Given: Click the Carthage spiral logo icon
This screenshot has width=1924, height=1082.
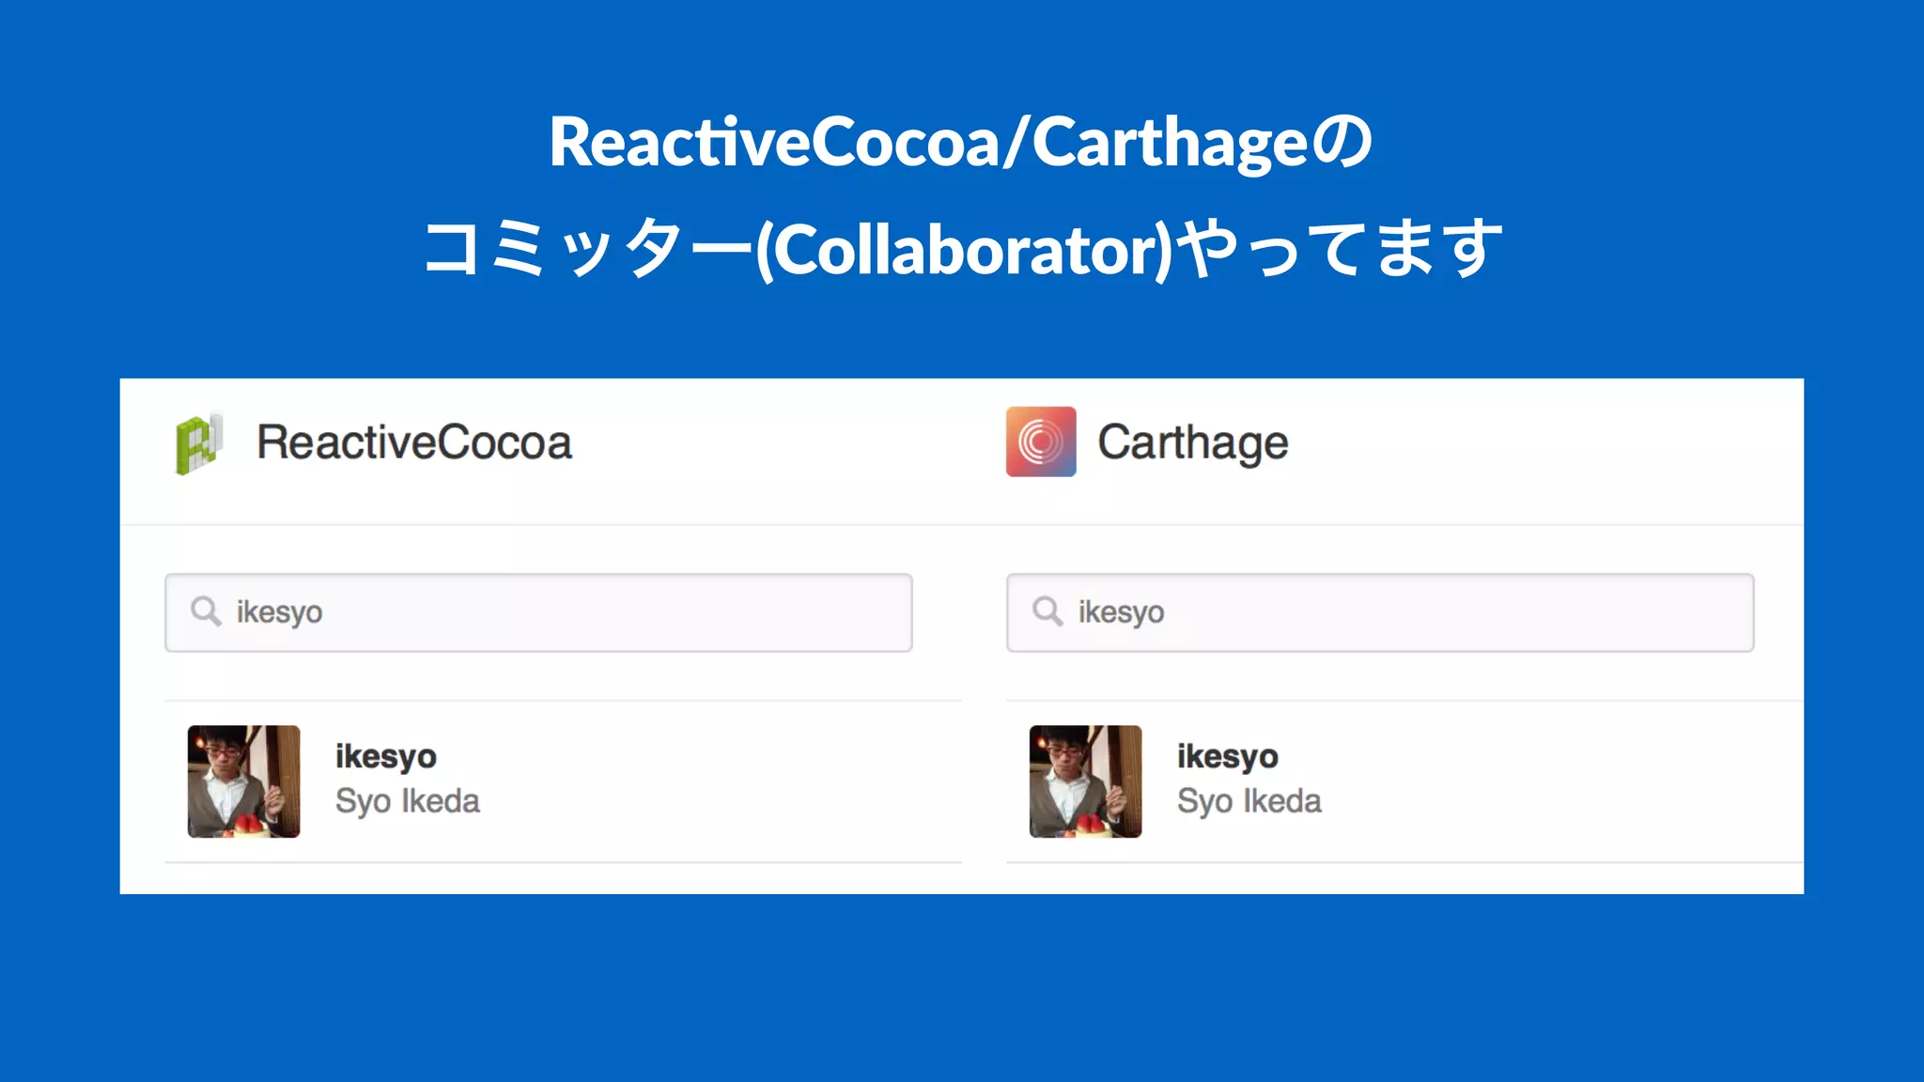Looking at the screenshot, I should coord(1041,441).
